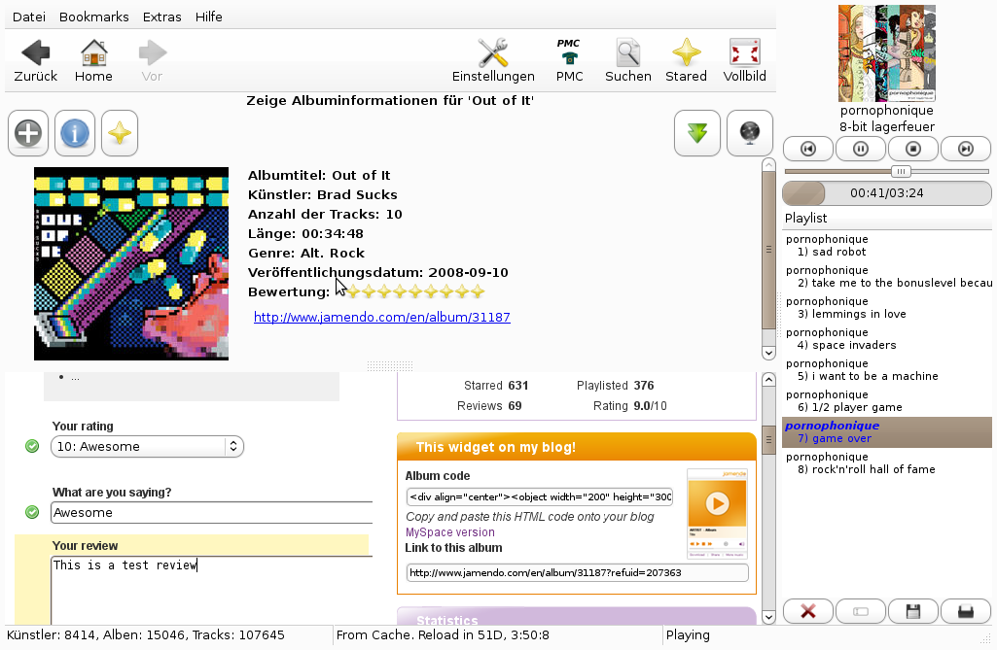The width and height of the screenshot is (997, 650).
Task: Clear playlist with the red X button
Action: (808, 611)
